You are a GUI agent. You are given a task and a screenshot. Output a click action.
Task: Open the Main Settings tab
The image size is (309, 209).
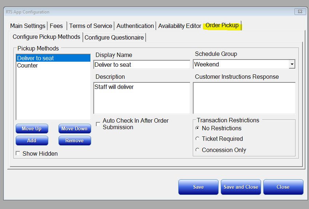(x=28, y=26)
